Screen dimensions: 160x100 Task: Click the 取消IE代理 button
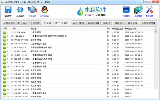click(94, 23)
